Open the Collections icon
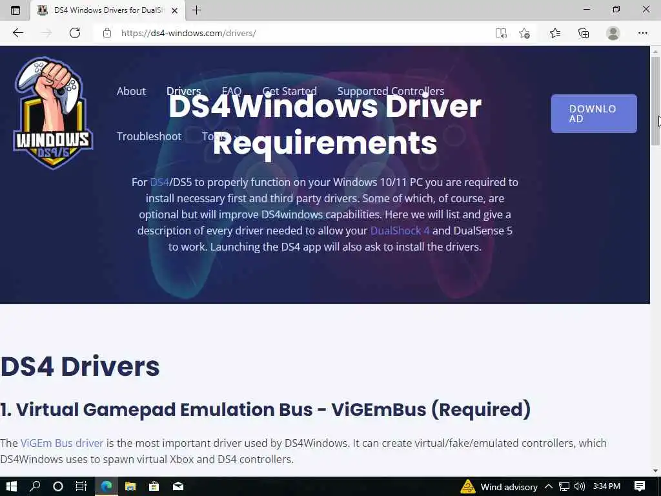 coord(584,33)
